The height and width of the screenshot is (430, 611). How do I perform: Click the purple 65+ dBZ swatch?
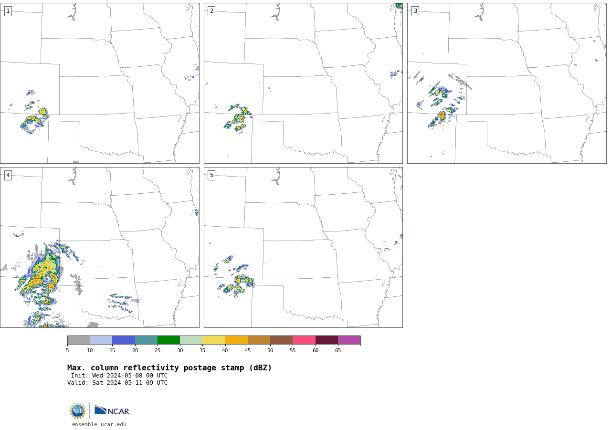coord(349,340)
